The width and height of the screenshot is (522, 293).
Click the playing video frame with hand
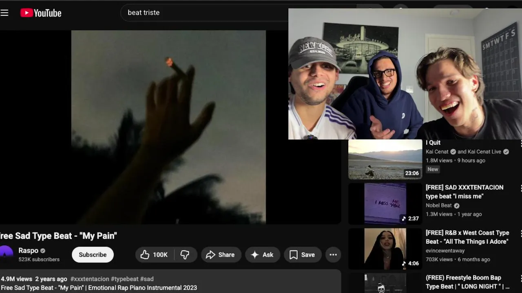(168, 127)
